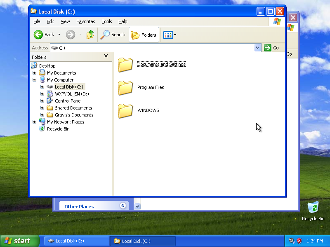The width and height of the screenshot is (330, 247).
Task: Click the red security shield tray icon
Action: 299,241
